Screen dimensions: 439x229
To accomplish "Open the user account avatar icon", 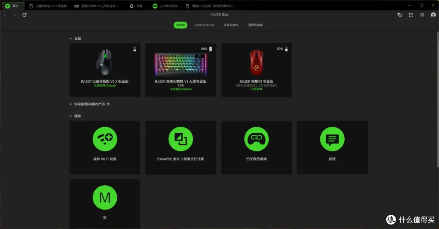I will coord(433,15).
